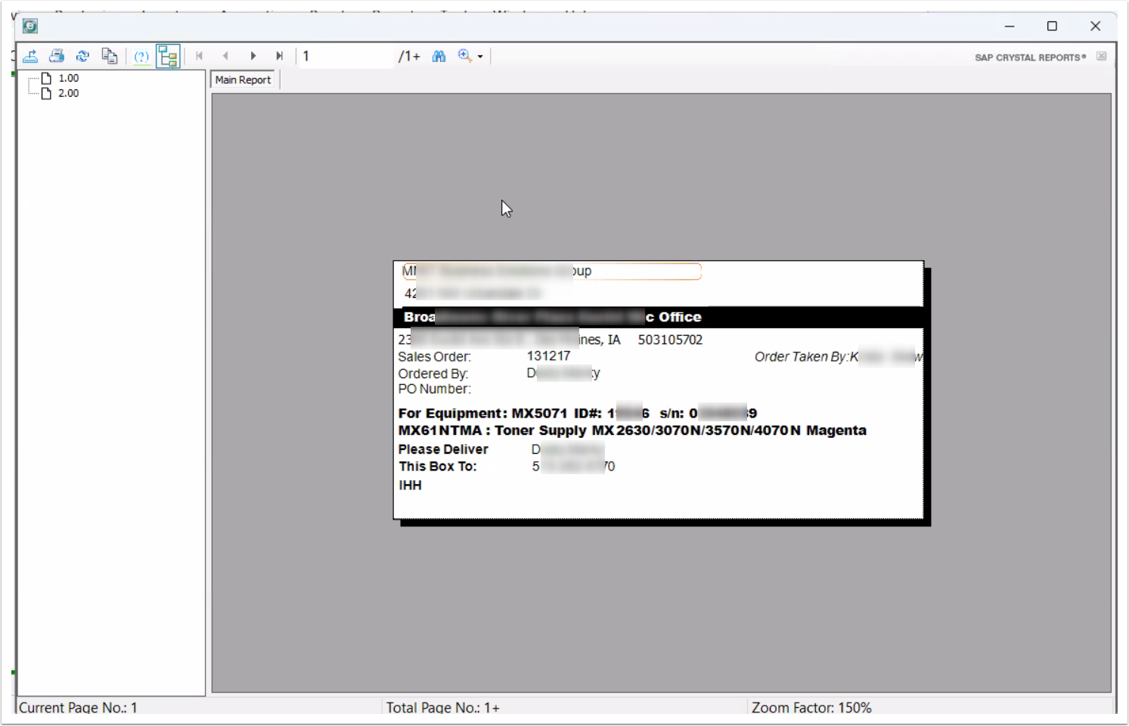
Task: Go to the first report page
Action: [x=200, y=55]
